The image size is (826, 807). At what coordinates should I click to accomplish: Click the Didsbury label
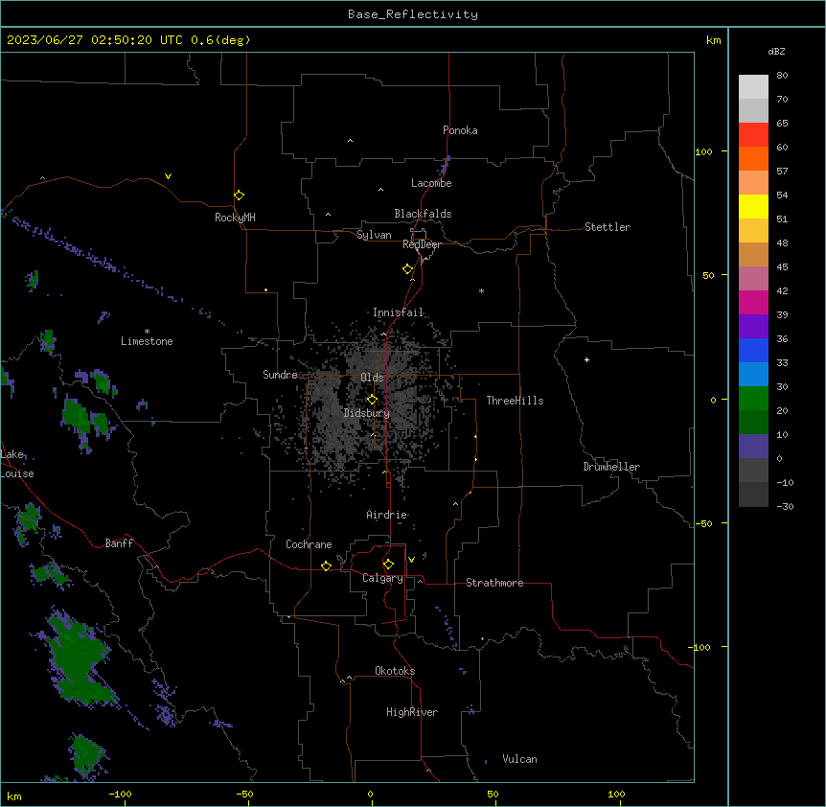366,413
